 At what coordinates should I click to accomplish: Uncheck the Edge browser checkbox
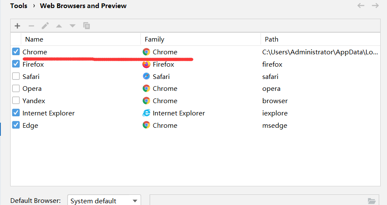coord(16,125)
